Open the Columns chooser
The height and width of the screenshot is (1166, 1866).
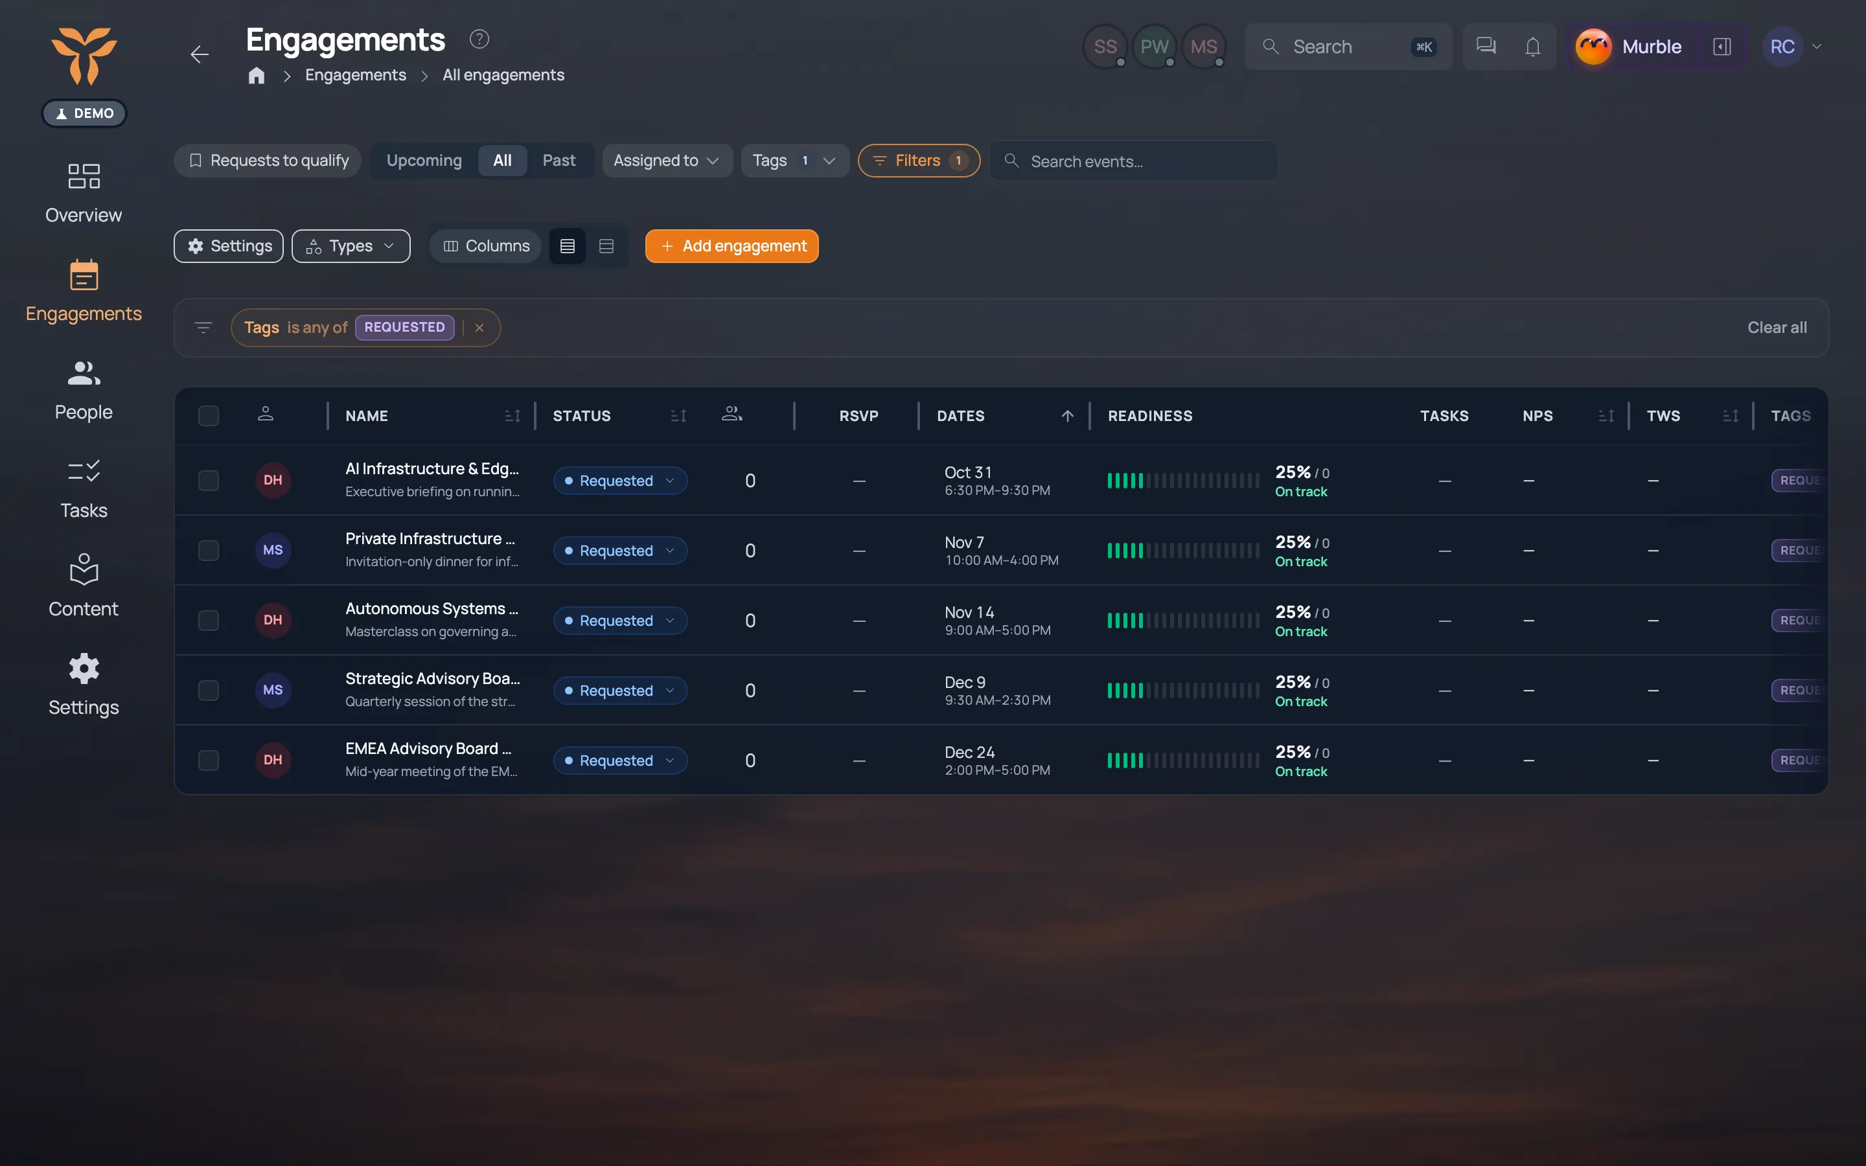(x=486, y=246)
